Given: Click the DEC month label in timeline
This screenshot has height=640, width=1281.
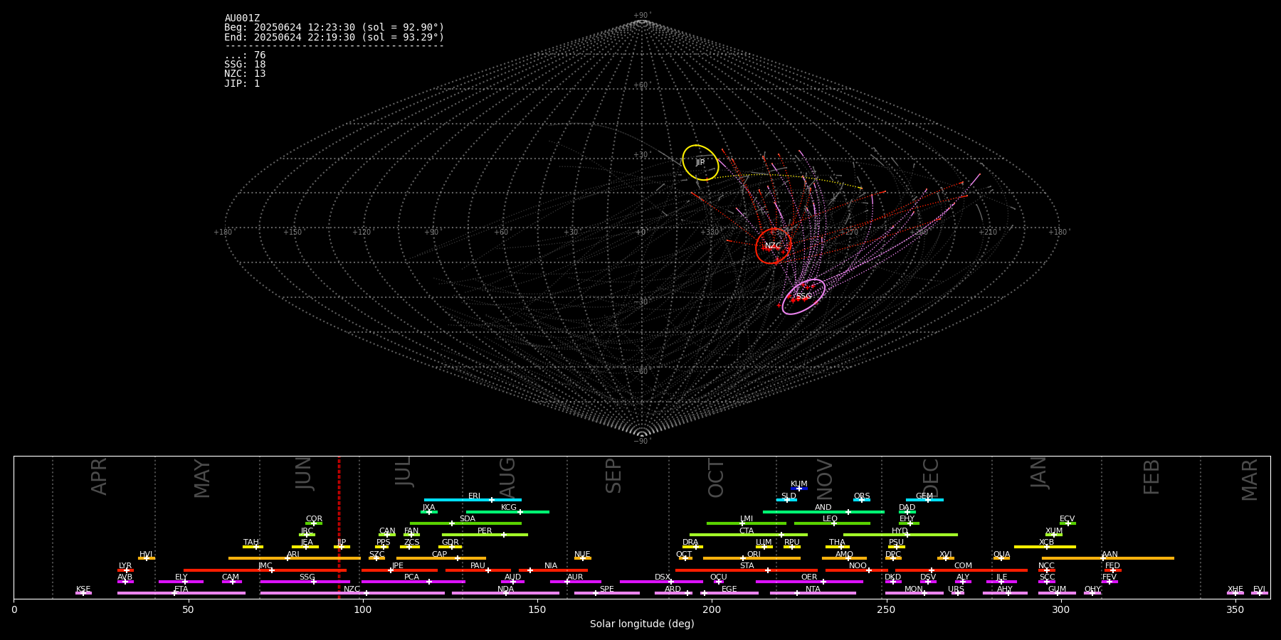Looking at the screenshot, I should click(x=931, y=478).
